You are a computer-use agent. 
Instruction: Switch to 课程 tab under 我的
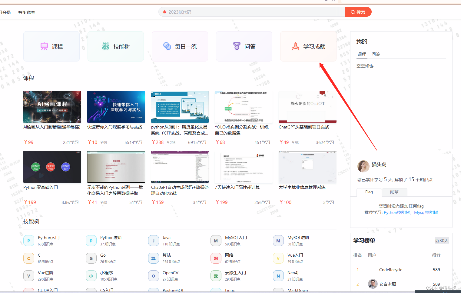[362, 54]
